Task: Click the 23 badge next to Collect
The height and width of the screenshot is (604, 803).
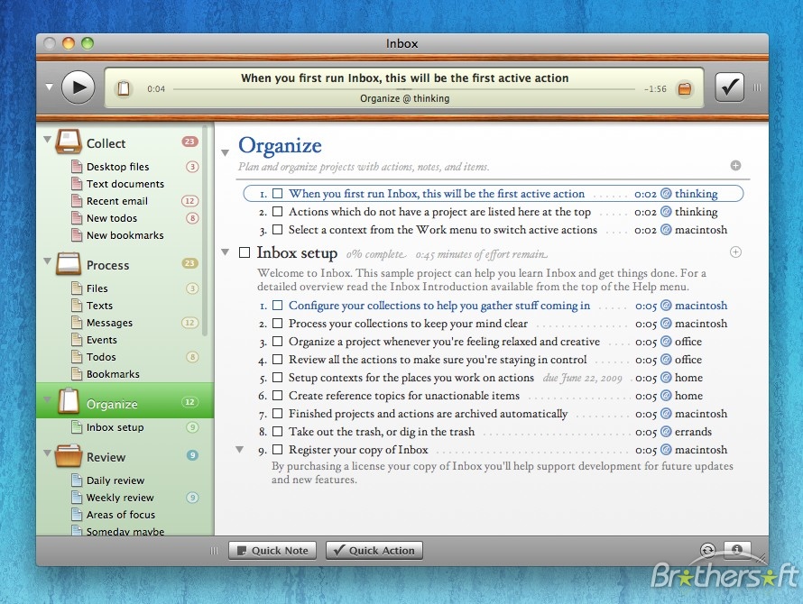Action: pyautogui.click(x=189, y=142)
